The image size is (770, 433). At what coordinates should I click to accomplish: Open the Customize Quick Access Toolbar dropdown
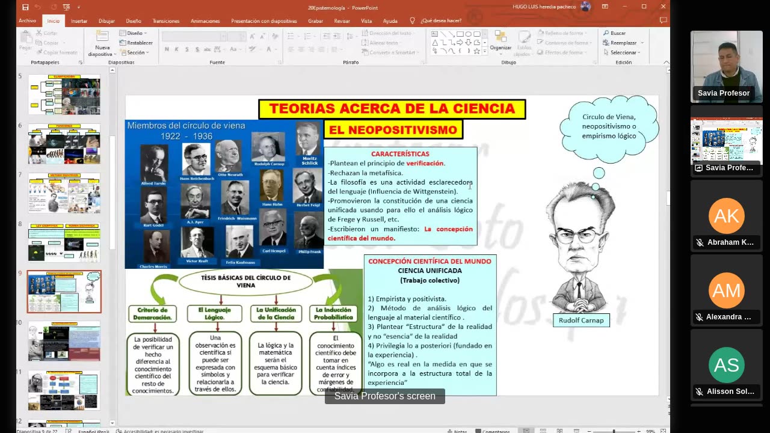pos(80,7)
